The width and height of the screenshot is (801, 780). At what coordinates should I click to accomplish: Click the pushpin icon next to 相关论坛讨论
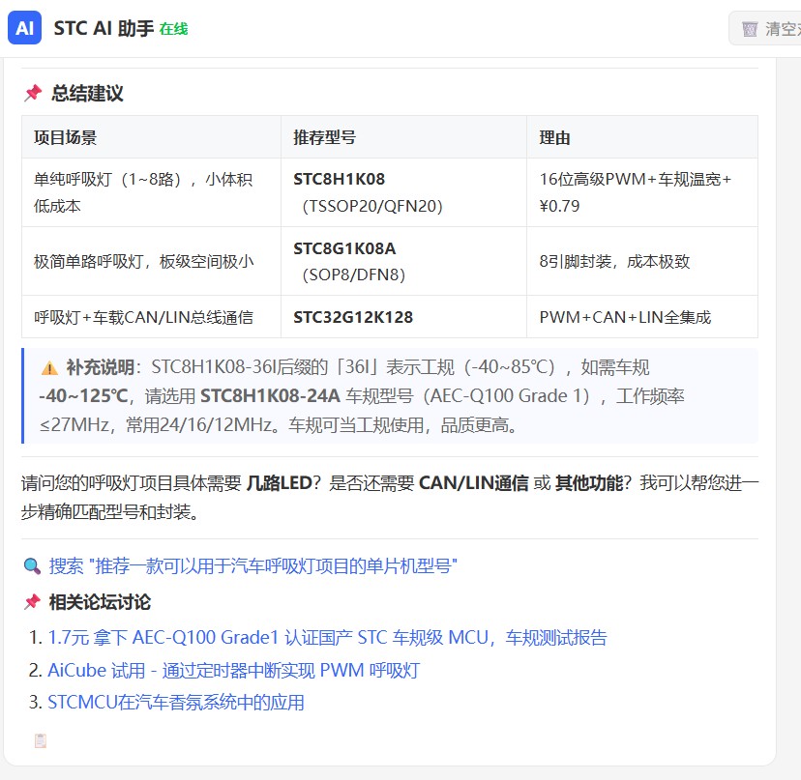pyautogui.click(x=32, y=602)
